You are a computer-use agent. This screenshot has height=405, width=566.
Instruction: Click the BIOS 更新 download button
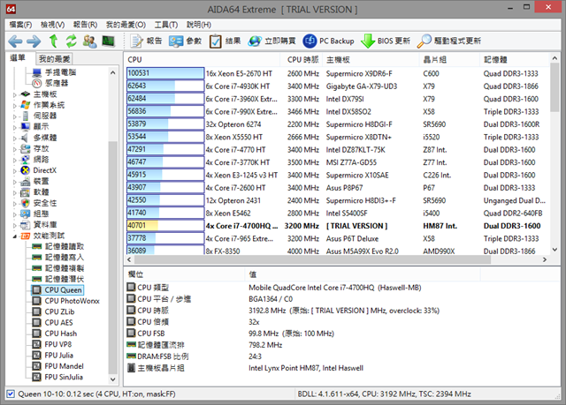[386, 41]
